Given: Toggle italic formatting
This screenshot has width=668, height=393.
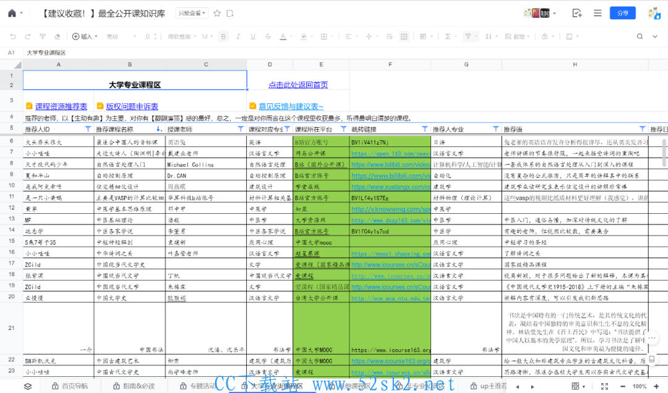Looking at the screenshot, I should point(238,36).
